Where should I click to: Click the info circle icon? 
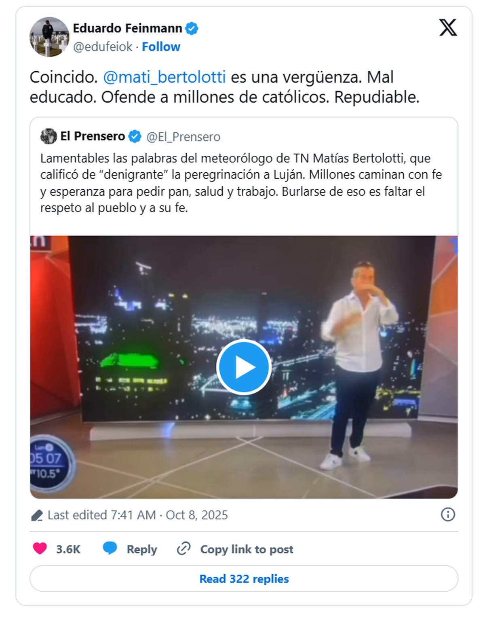[x=448, y=514]
